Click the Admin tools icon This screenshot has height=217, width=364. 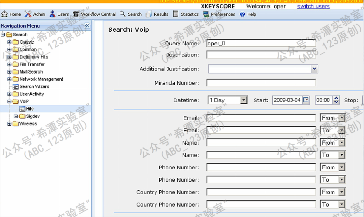click(x=28, y=14)
